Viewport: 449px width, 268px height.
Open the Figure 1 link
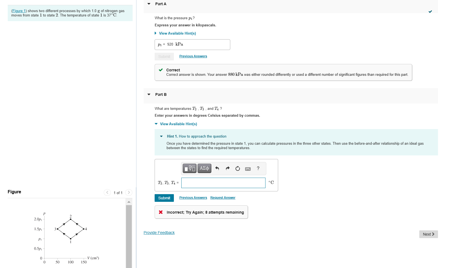coord(18,11)
